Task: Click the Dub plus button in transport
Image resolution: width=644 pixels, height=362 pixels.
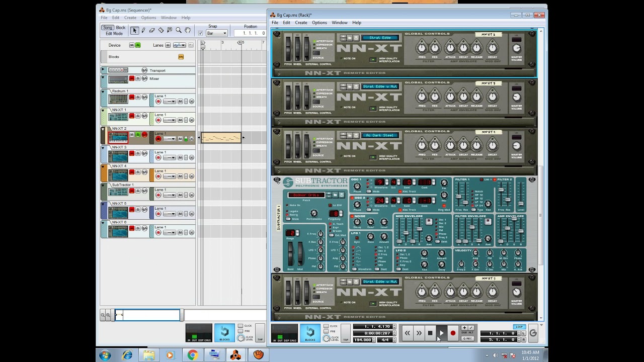Action: (464, 328)
